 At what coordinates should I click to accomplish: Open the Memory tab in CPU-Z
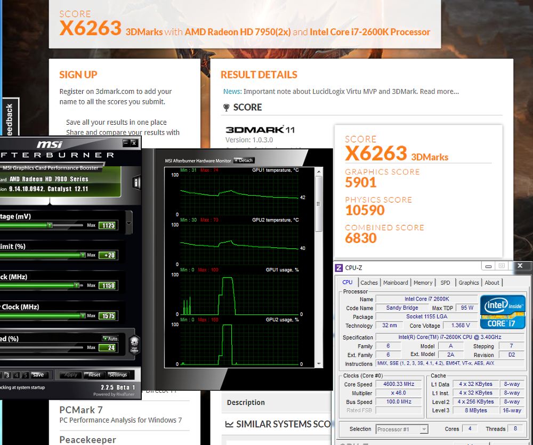tap(423, 282)
